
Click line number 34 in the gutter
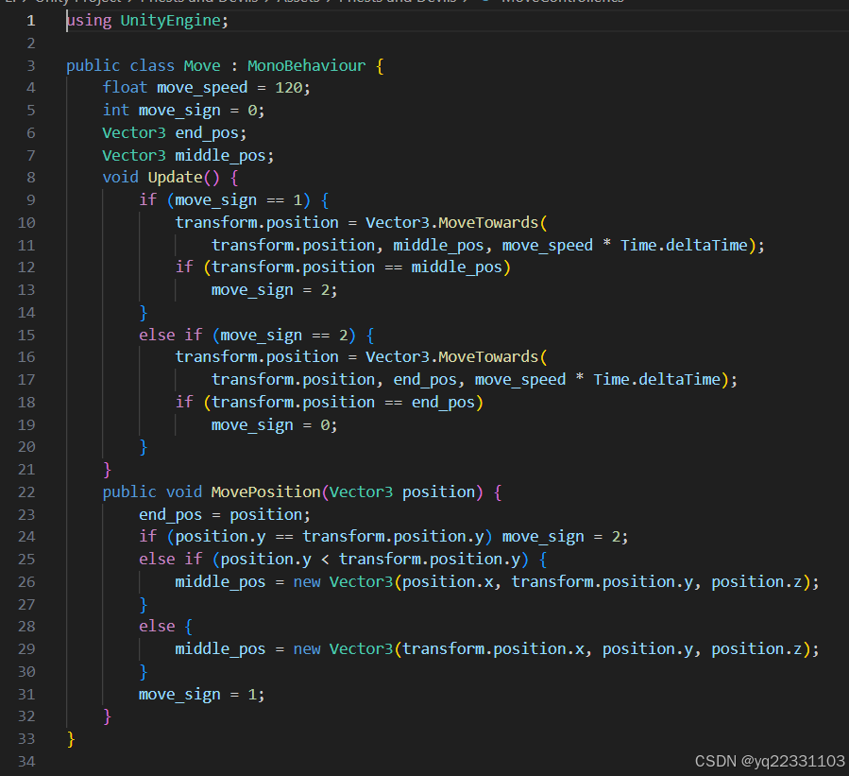click(x=26, y=761)
